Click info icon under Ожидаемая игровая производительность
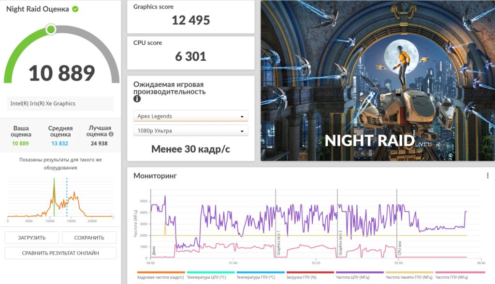The image size is (495, 284). pos(137,99)
